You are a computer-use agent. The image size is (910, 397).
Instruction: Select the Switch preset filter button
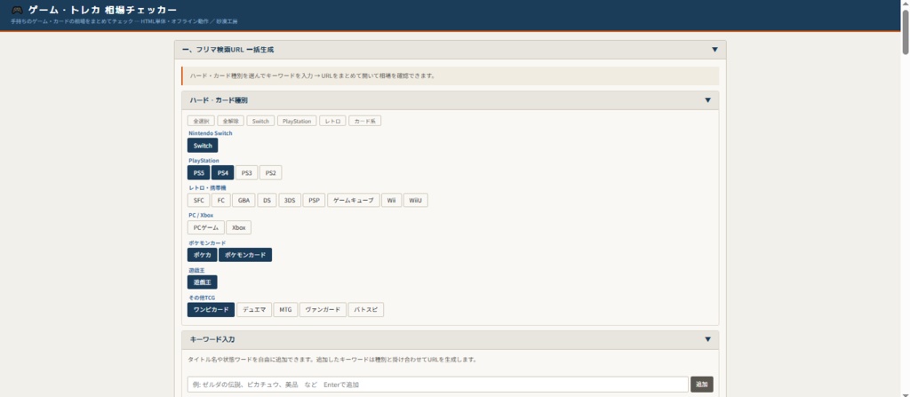pyautogui.click(x=260, y=122)
